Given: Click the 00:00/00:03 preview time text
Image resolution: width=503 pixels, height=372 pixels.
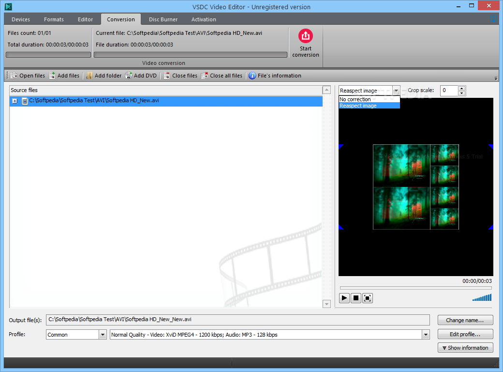Looking at the screenshot, I should point(477,281).
